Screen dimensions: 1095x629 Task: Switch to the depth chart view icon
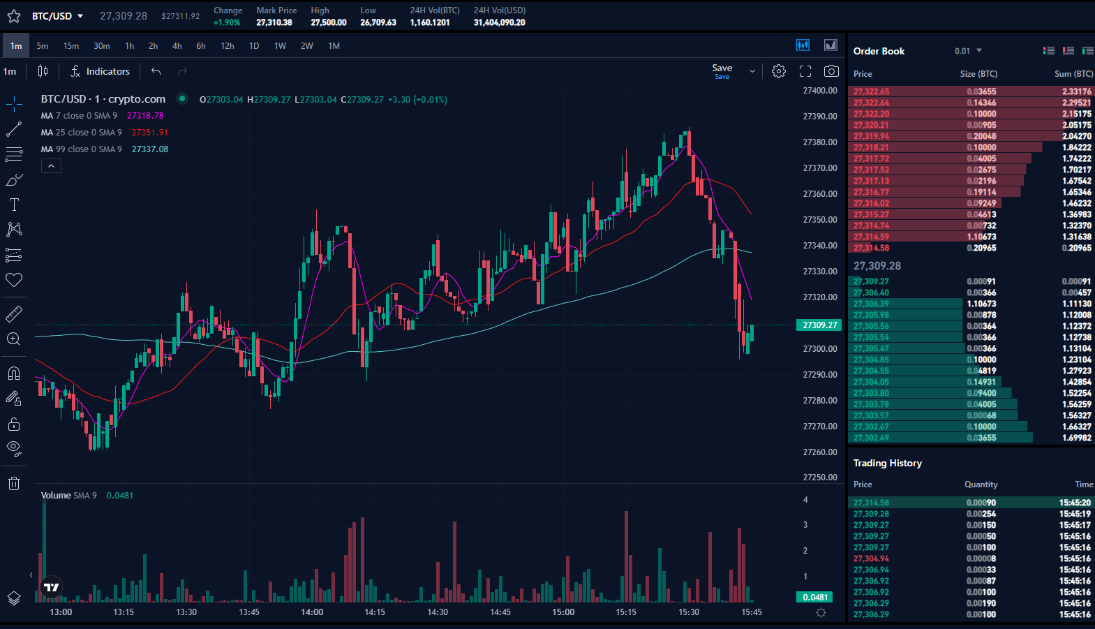pos(830,45)
